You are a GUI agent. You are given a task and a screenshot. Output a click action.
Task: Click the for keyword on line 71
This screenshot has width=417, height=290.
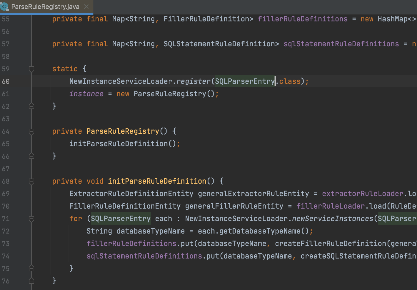76,219
